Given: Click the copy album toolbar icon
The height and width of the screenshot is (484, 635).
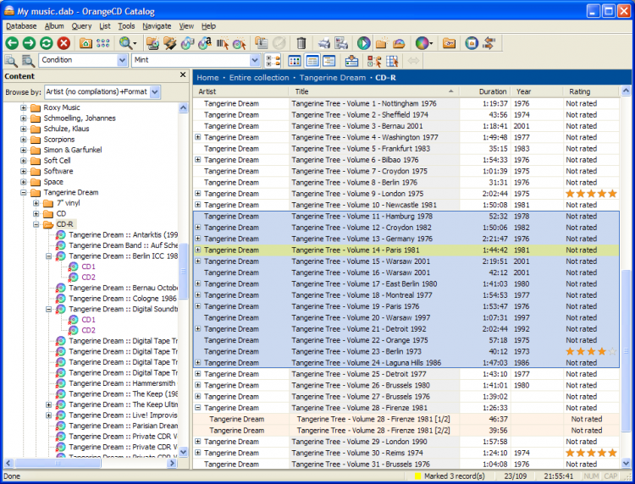Looking at the screenshot, I should (262, 43).
